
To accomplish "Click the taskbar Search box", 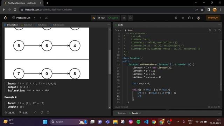I will click(69, 122).
